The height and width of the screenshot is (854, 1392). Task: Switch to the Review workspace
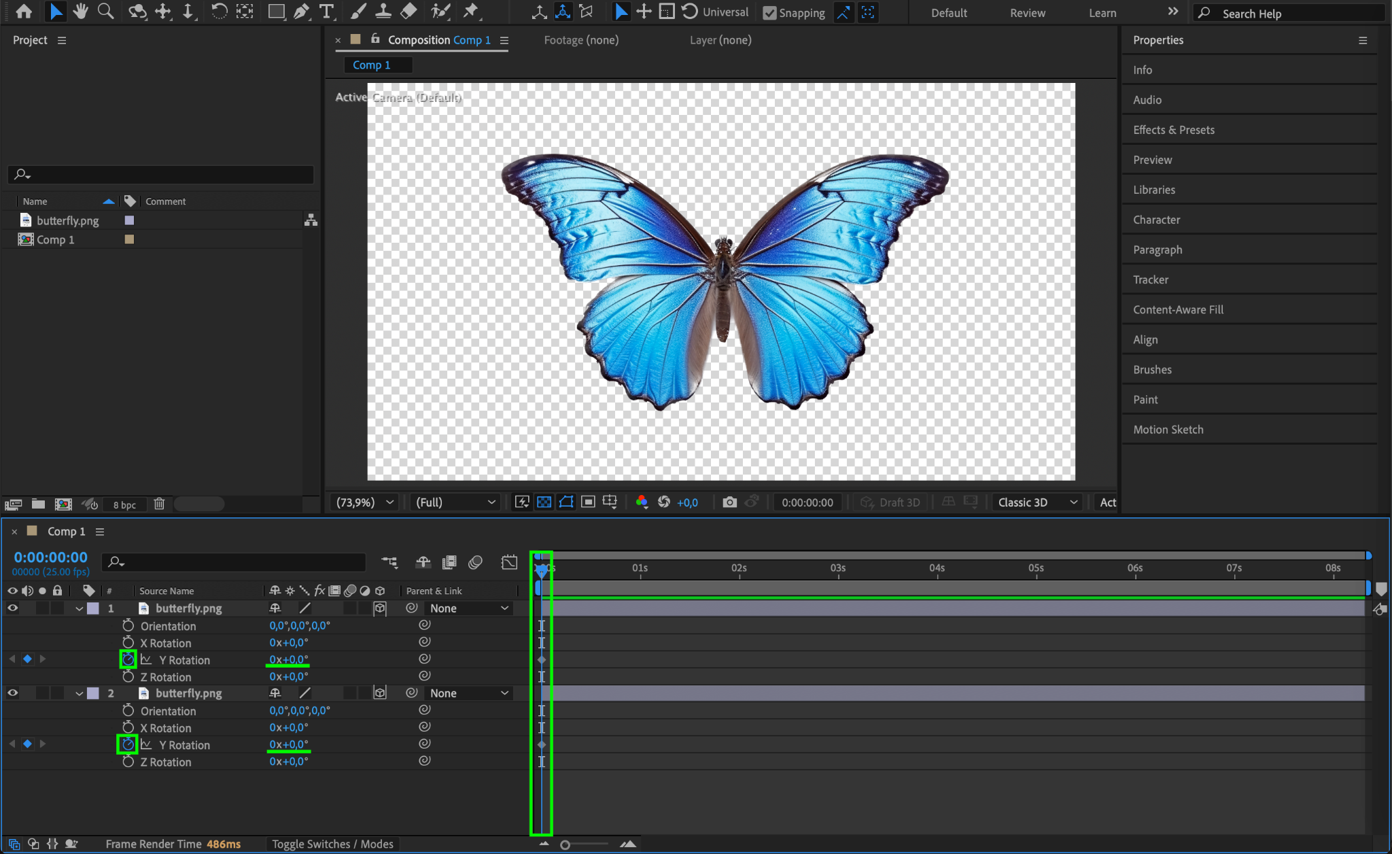point(1027,13)
